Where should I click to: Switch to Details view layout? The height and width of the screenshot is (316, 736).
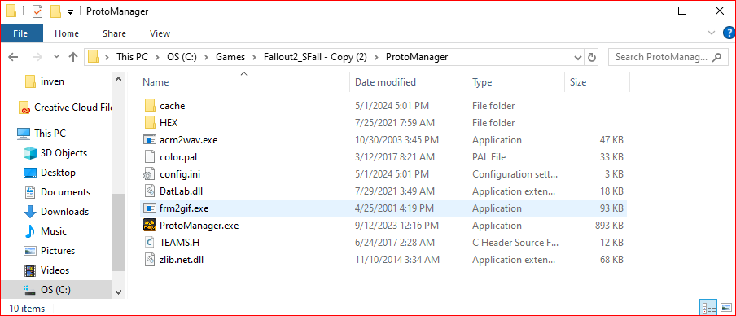[x=709, y=308]
